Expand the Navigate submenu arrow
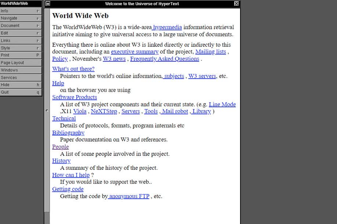The height and width of the screenshot is (224, 337). pos(38,18)
